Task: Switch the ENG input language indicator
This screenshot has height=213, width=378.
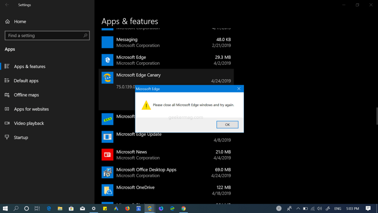Action: (x=338, y=209)
